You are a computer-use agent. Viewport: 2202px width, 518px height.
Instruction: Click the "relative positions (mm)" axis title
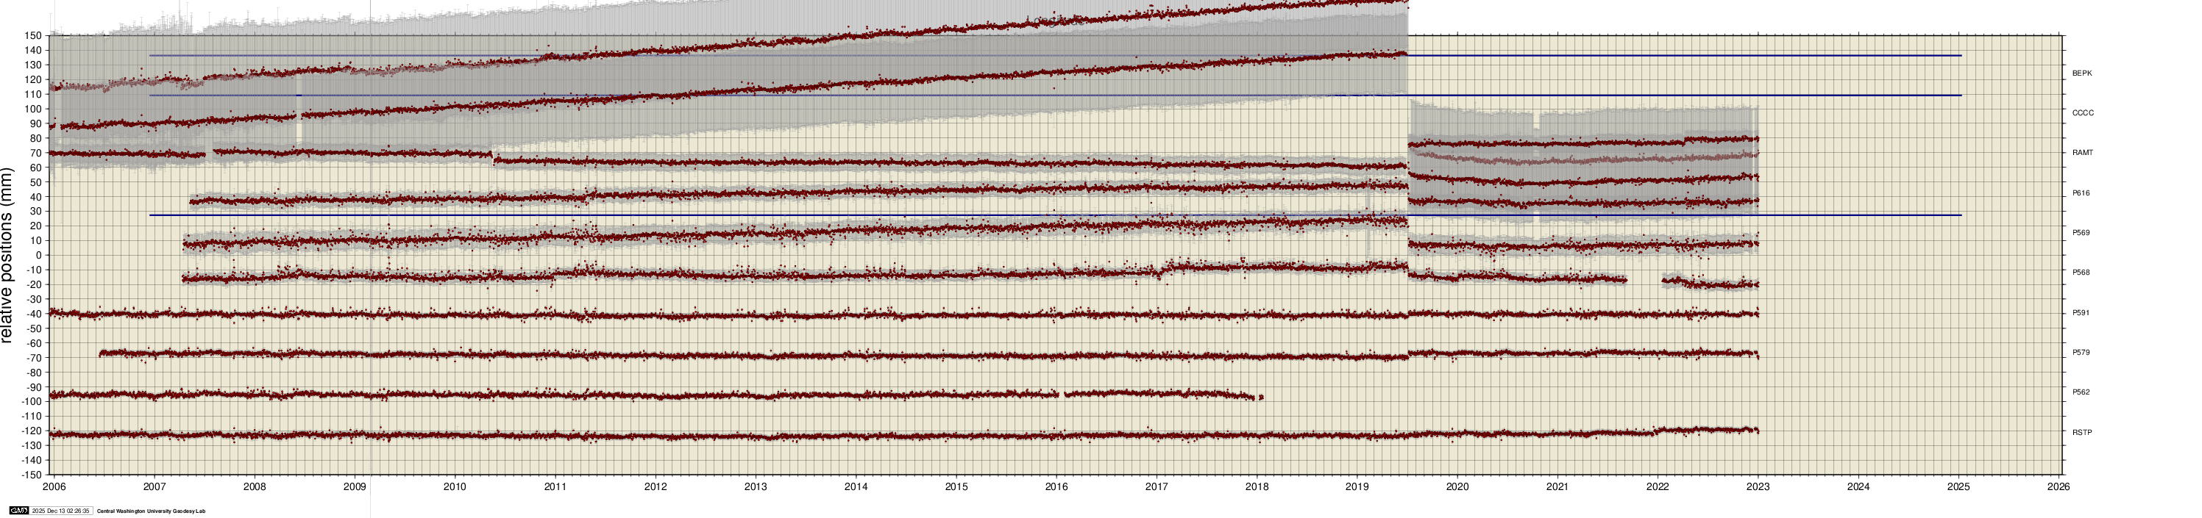7,255
